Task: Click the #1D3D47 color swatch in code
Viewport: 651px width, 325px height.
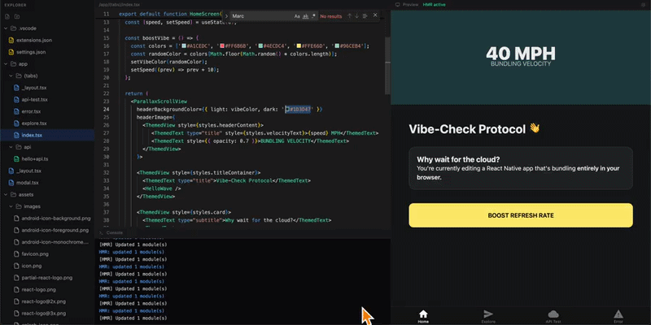Action: tap(287, 108)
